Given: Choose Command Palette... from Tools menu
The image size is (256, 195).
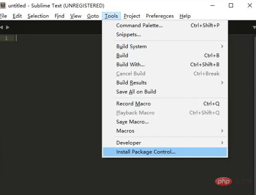Looking at the screenshot, I should [x=165, y=26].
